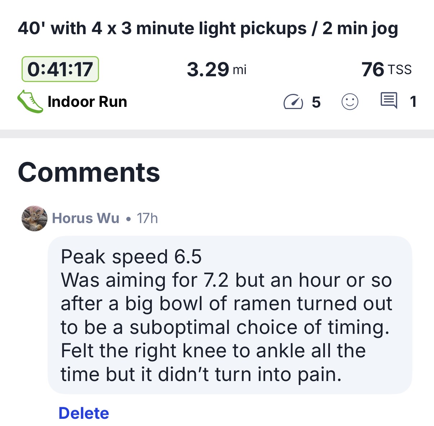
Task: Tap the workout title with light pickups
Action: tap(208, 29)
